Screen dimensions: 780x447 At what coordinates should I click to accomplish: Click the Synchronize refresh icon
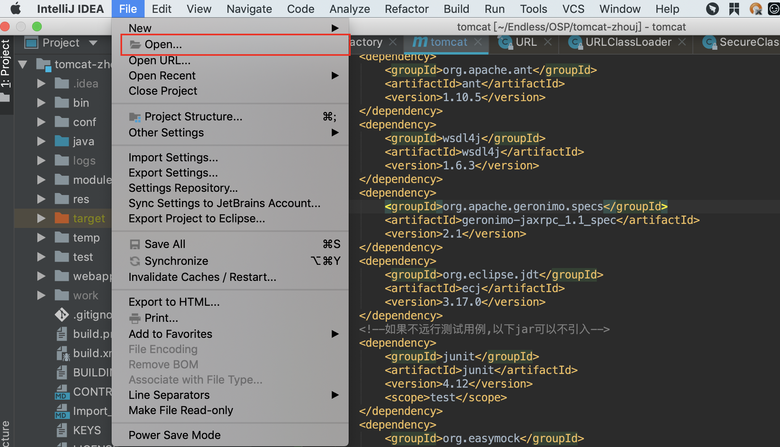click(x=135, y=261)
